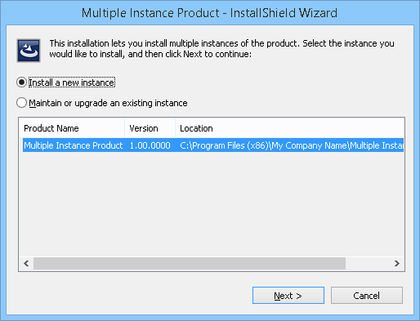Click empty area inside the instance list
The height and width of the screenshot is (321, 420).
coord(212,204)
